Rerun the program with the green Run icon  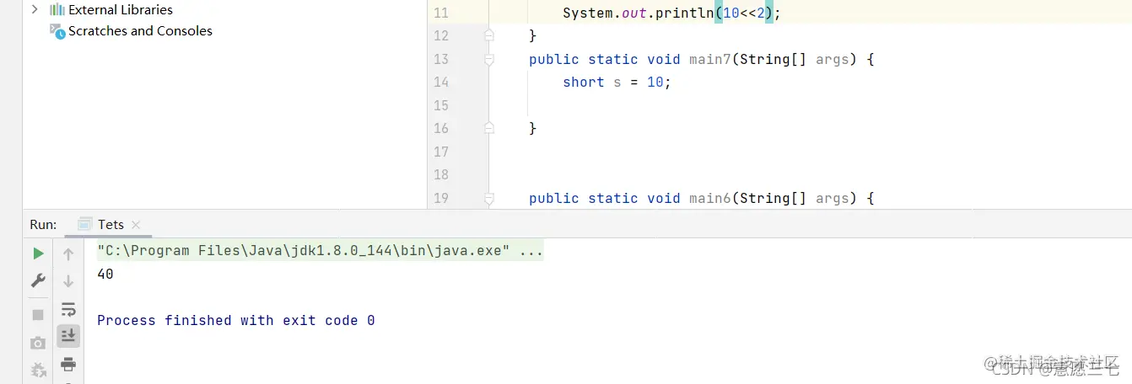coord(38,253)
